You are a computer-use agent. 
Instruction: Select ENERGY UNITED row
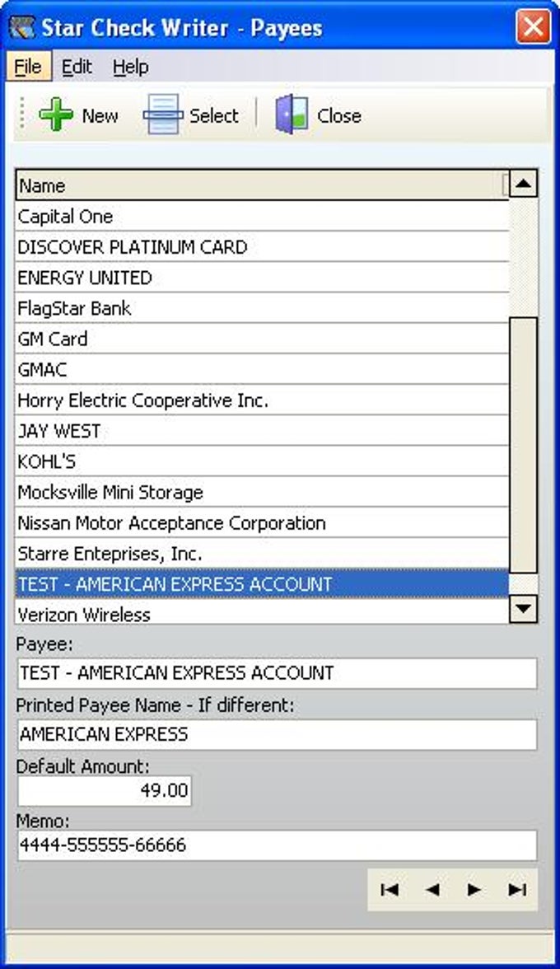[262, 278]
